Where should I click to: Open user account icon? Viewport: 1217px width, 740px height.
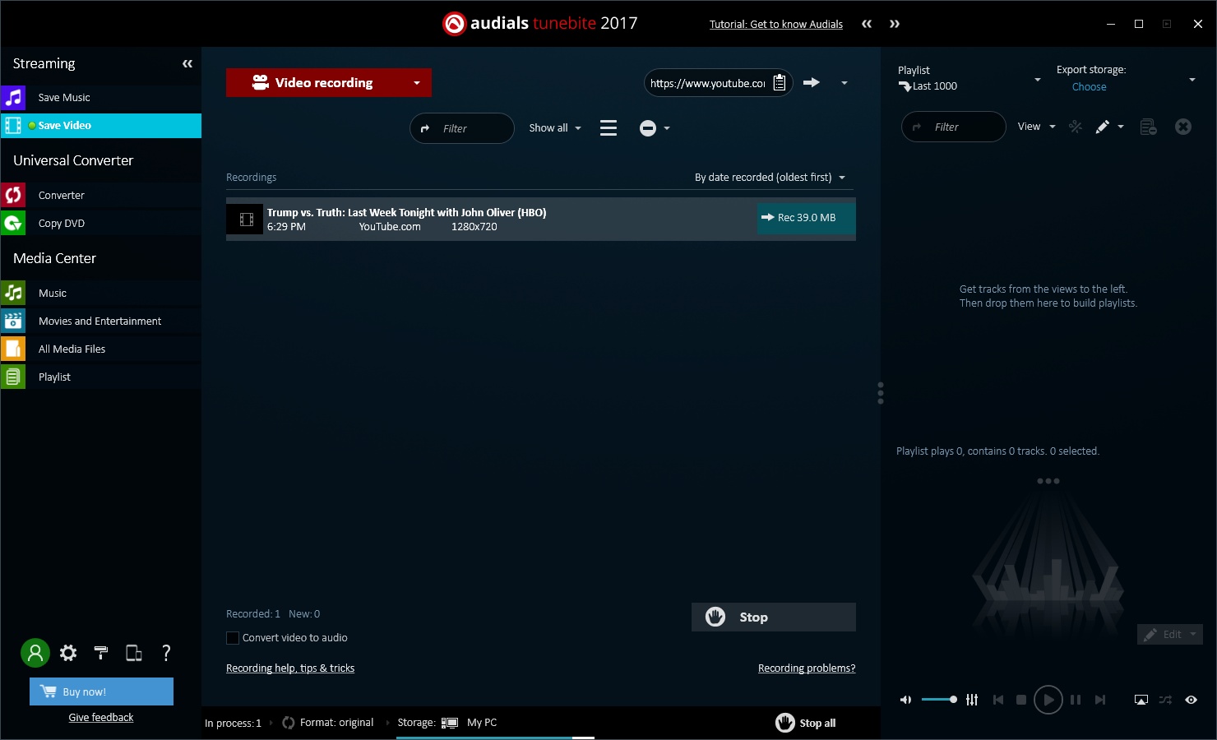pos(35,653)
